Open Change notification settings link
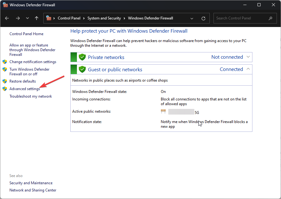 pyautogui.click(x=33, y=62)
